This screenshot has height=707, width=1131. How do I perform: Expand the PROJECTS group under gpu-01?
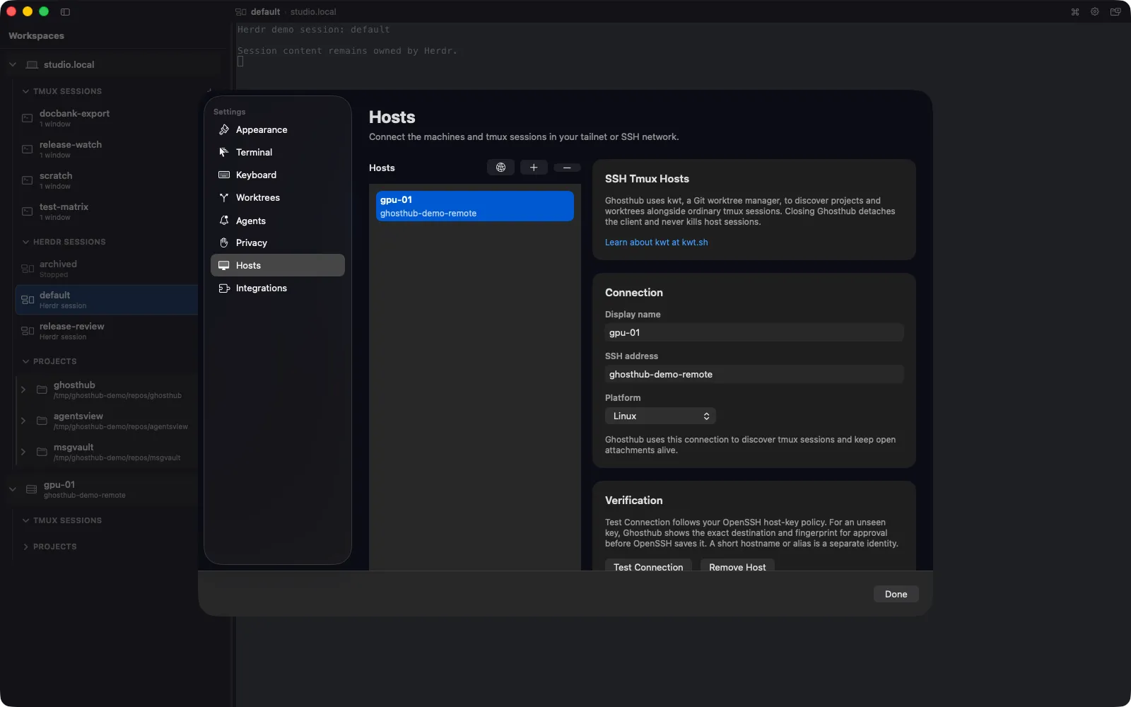(25, 547)
